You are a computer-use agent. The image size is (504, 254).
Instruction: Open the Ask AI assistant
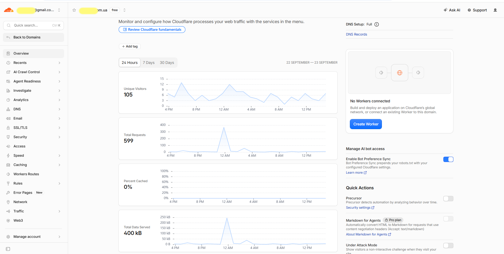click(452, 10)
